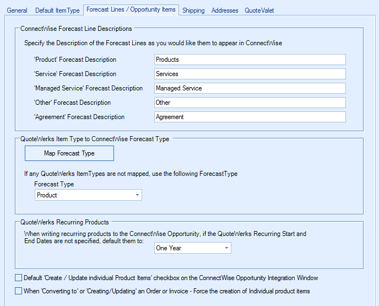Image resolution: width=379 pixels, height=306 pixels.
Task: Select Forecast Lines / Opportunity Items tab
Action: (x=131, y=9)
